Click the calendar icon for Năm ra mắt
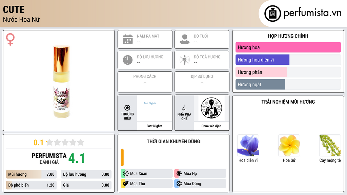 (x=128, y=39)
